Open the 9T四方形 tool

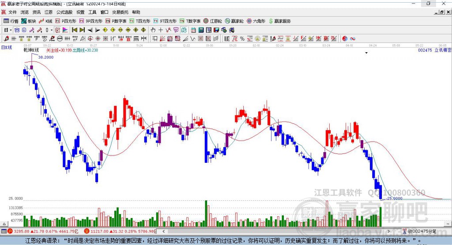(x=165, y=21)
